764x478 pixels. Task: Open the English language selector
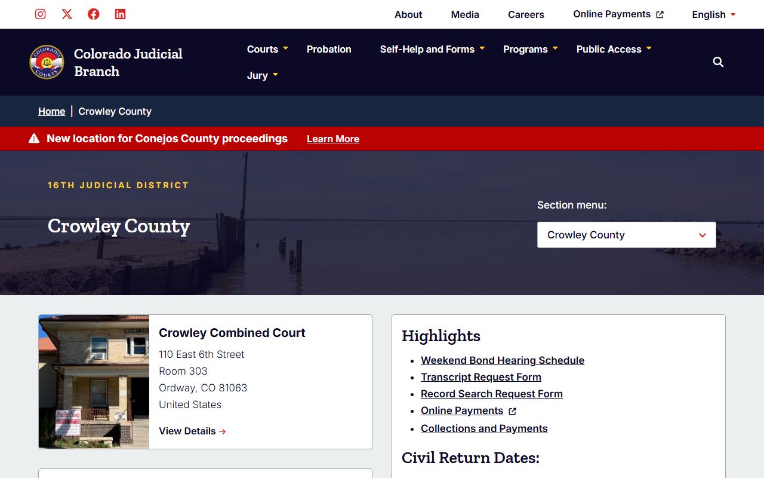713,14
